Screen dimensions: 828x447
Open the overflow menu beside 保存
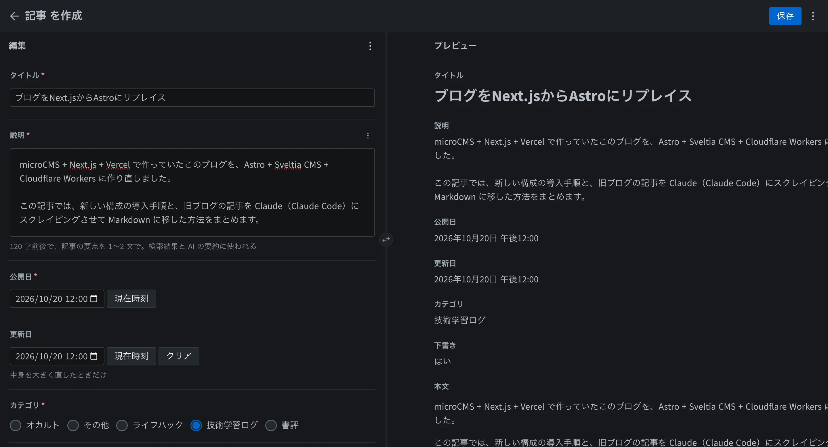tap(813, 16)
